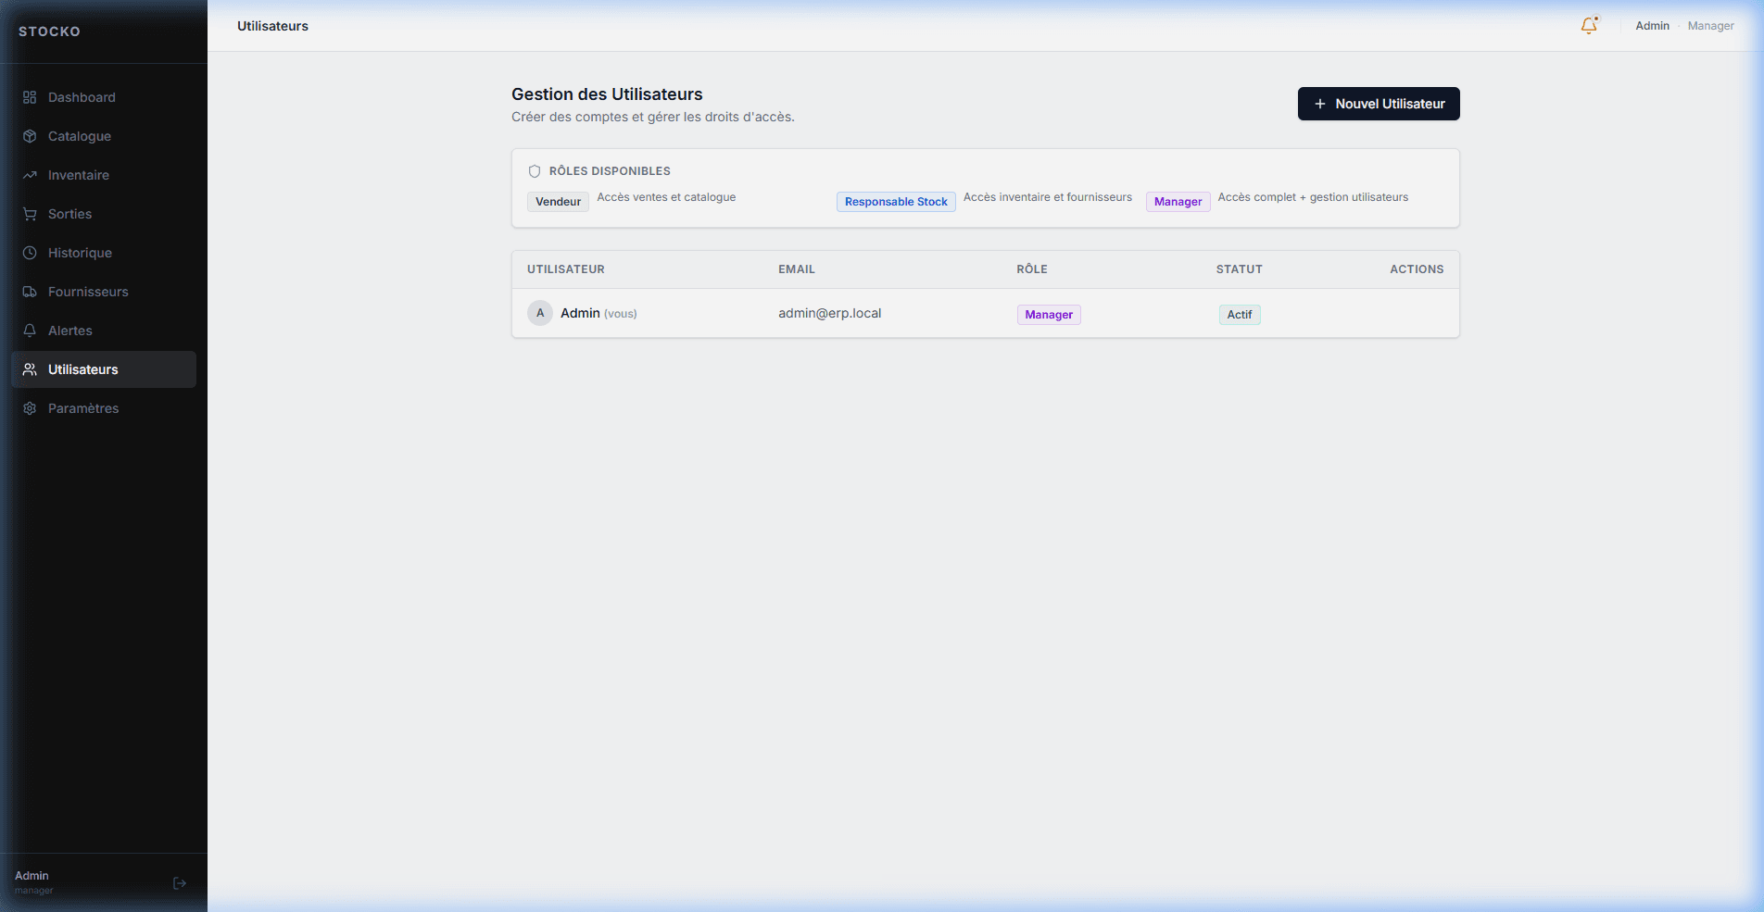The height and width of the screenshot is (912, 1764).
Task: Click the Sorties cart icon
Action: pos(30,214)
